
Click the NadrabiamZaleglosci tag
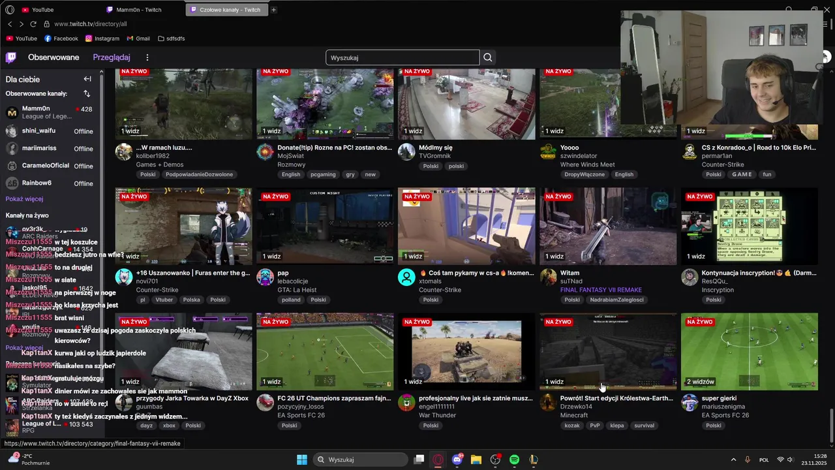click(616, 300)
